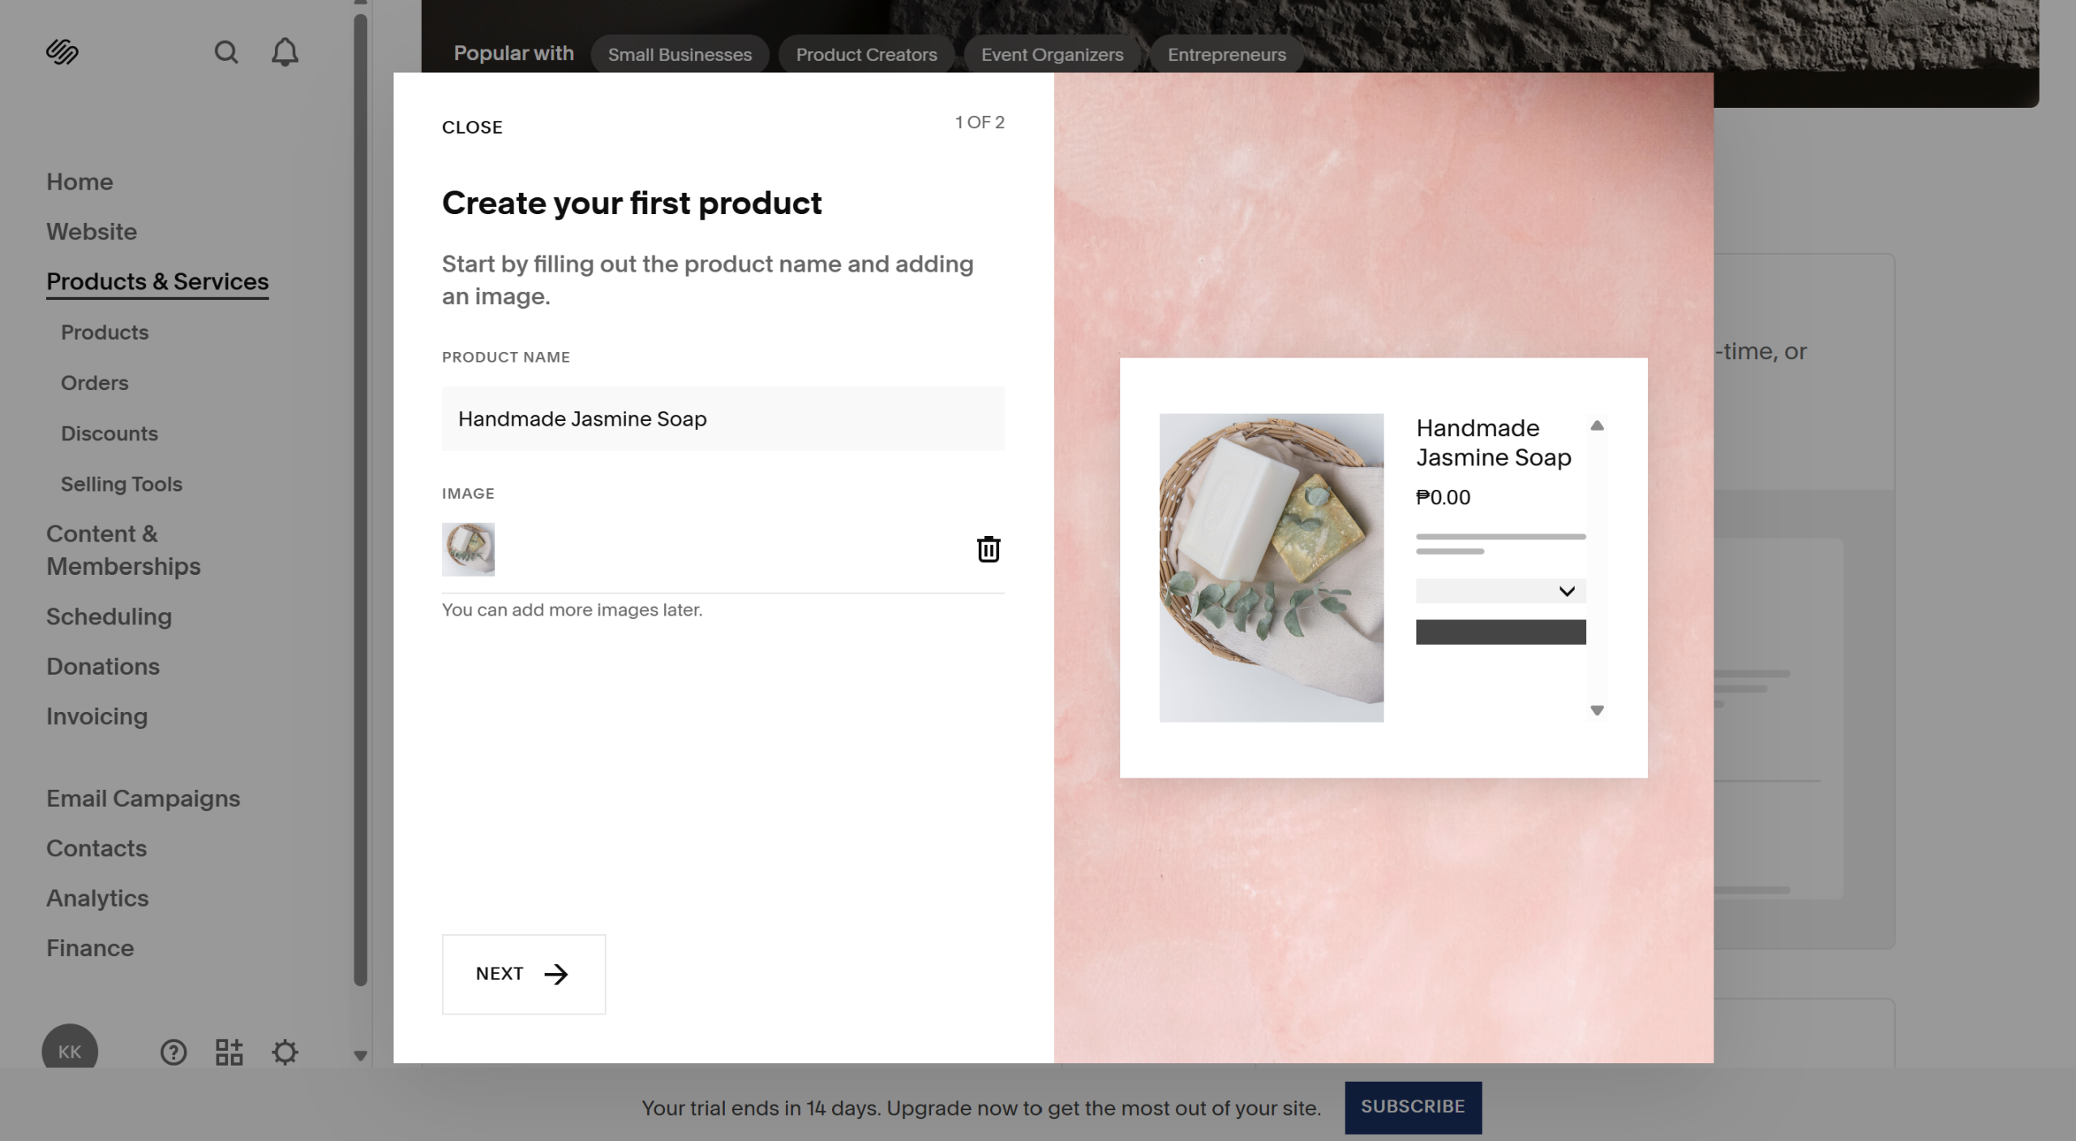Select the uploaded soap image thumbnail
The width and height of the screenshot is (2076, 1141).
468,549
